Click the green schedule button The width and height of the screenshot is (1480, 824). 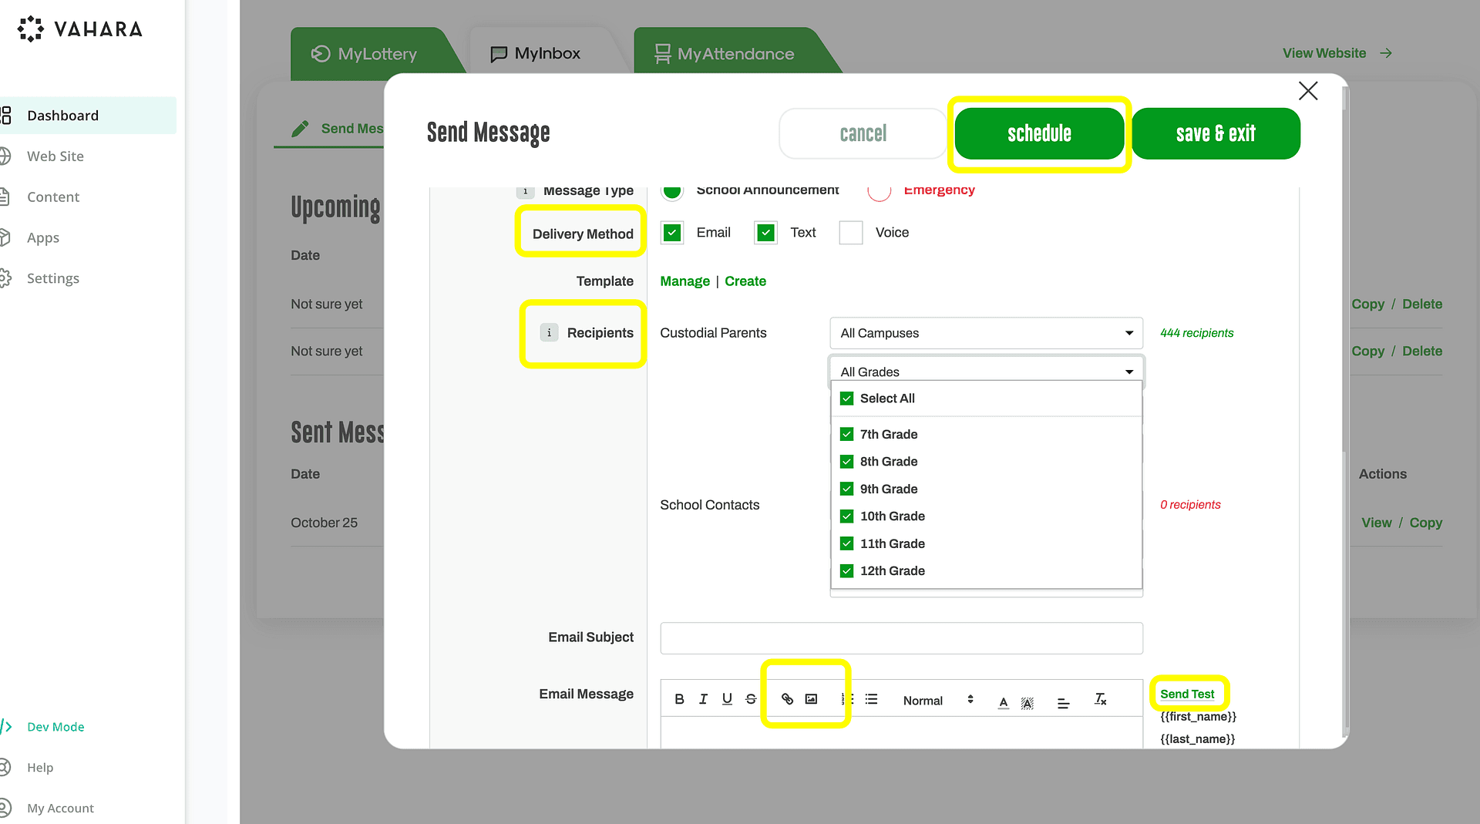(1038, 133)
